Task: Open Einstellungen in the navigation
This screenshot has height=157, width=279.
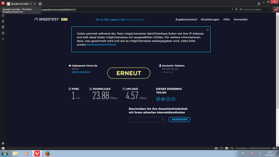Action: point(210,19)
